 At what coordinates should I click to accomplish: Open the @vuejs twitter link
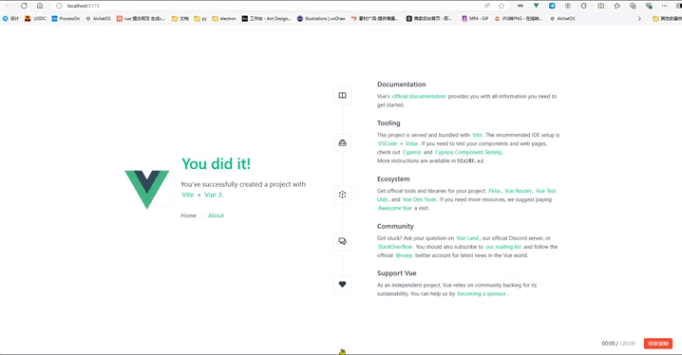(x=404, y=256)
